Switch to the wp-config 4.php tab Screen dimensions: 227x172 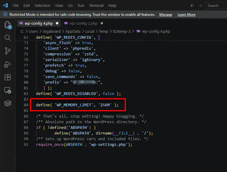[x=39, y=23]
